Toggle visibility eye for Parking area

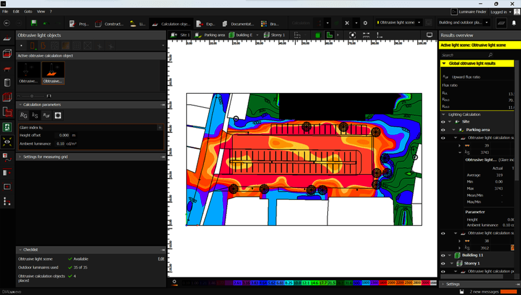point(443,130)
